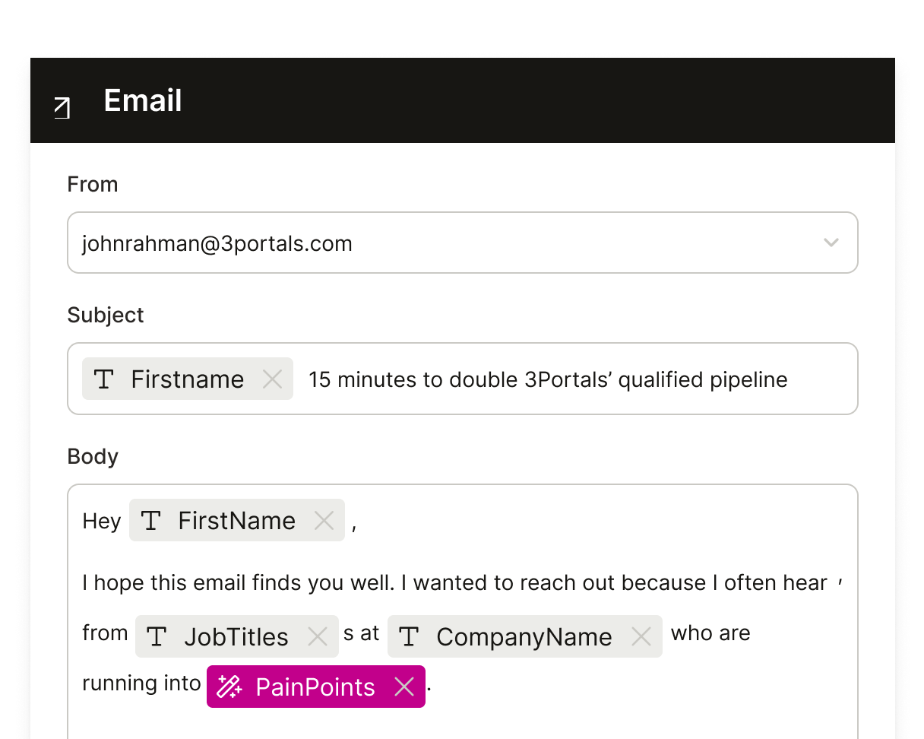The image size is (924, 739).
Task: Select the Firstname chip in the subject
Action: (187, 379)
